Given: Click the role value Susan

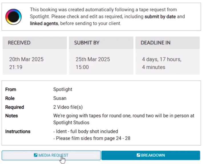Looking at the screenshot, I should tap(60, 99).
